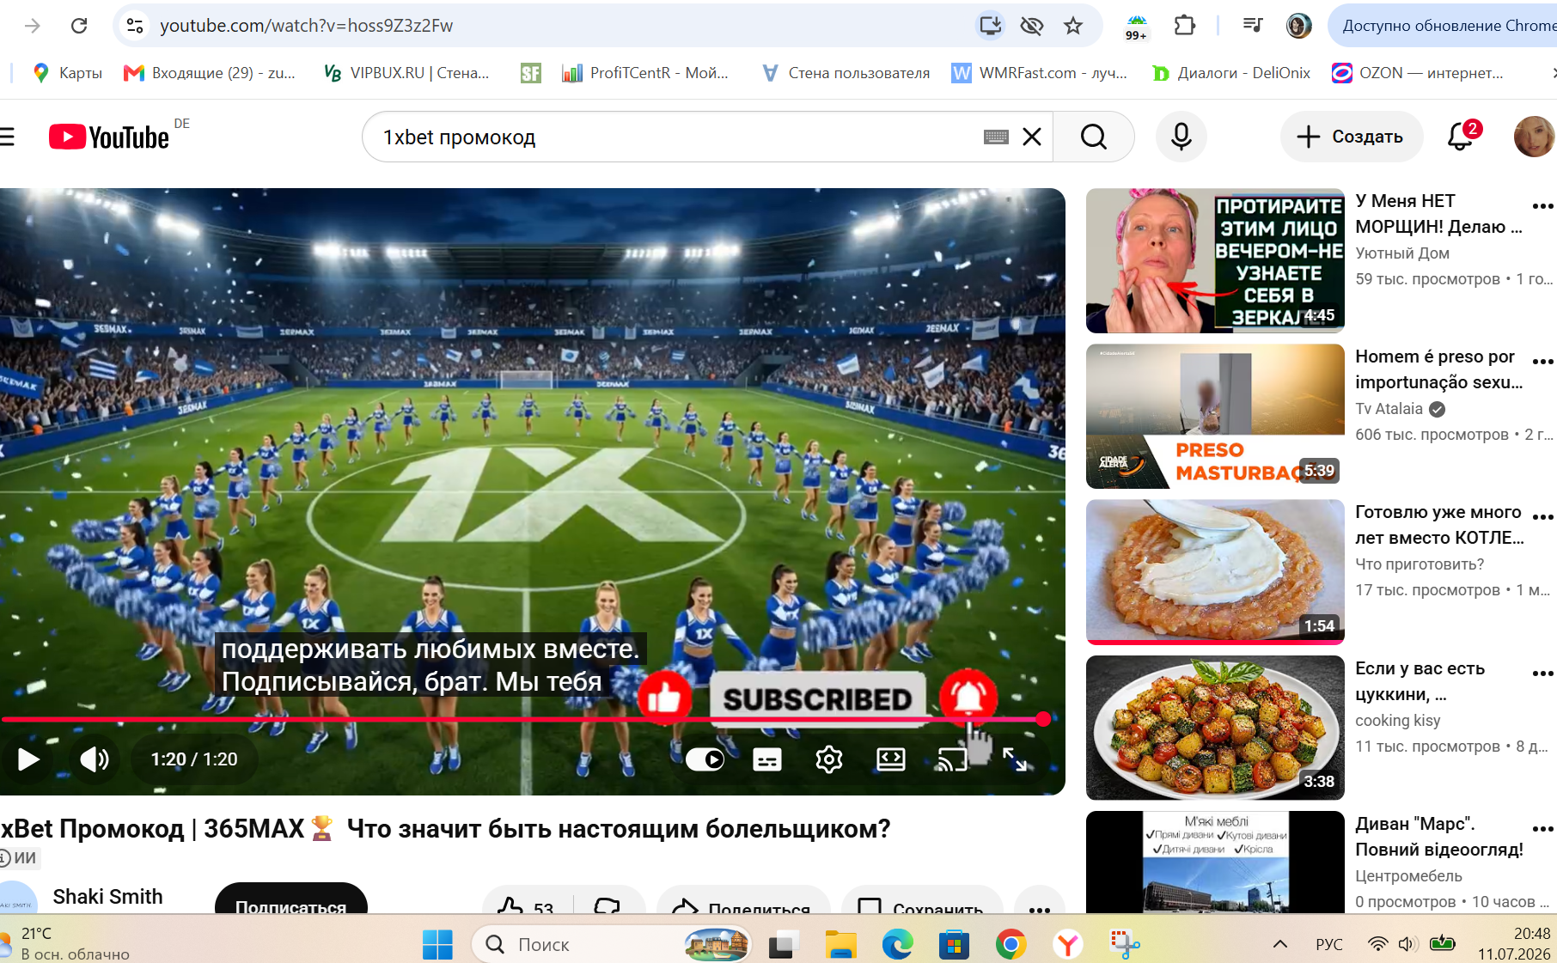The width and height of the screenshot is (1557, 963).
Task: Open Yandex Browser from taskbar
Action: [x=1067, y=945]
